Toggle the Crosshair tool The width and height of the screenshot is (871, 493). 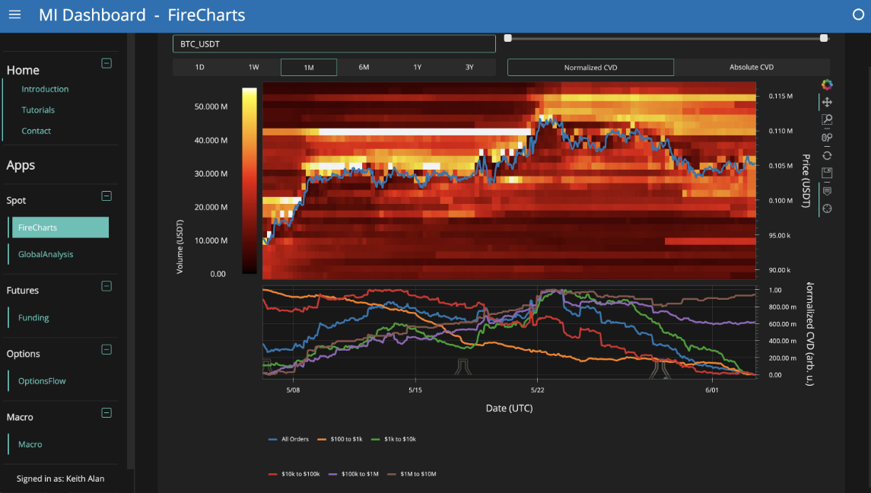pos(827,208)
